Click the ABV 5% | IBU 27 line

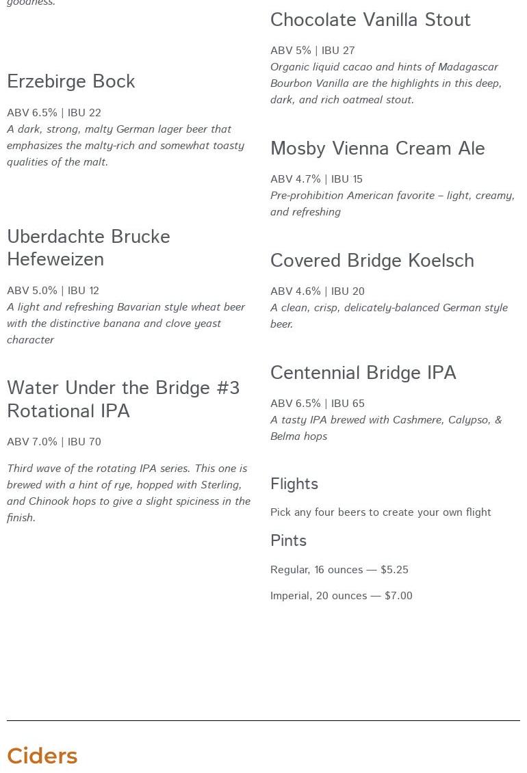pos(312,51)
